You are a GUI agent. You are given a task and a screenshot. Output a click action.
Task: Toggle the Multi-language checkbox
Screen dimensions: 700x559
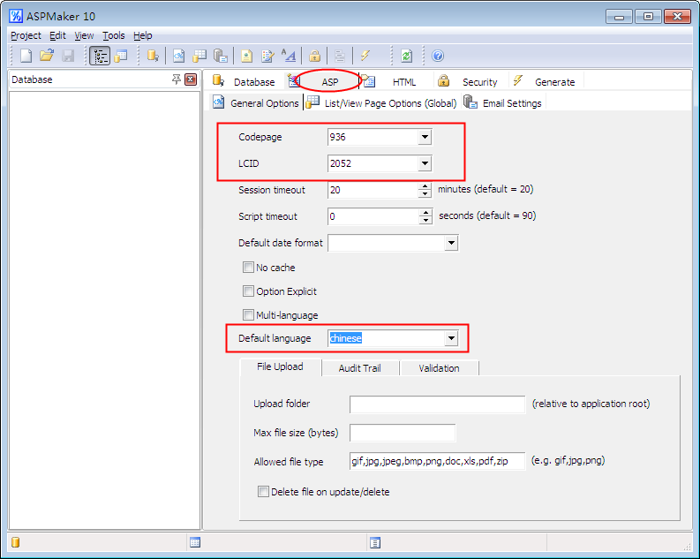click(x=248, y=314)
